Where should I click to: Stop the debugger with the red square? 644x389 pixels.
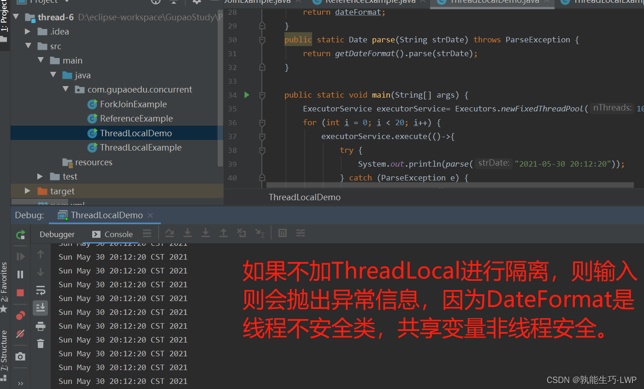[x=20, y=291]
